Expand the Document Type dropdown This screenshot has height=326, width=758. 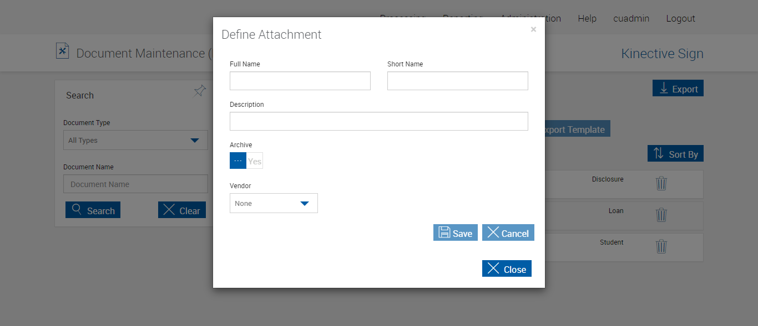(135, 141)
